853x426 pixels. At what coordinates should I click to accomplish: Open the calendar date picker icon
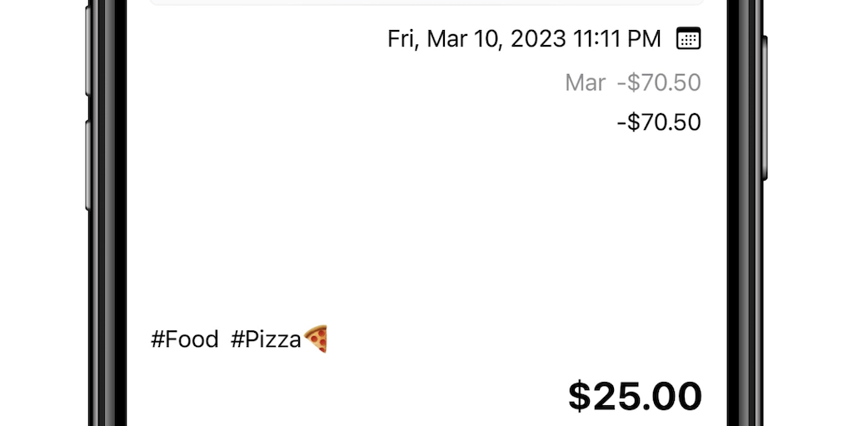[688, 38]
